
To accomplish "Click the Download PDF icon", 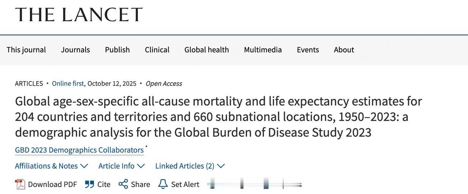I will pyautogui.click(x=20, y=185).
